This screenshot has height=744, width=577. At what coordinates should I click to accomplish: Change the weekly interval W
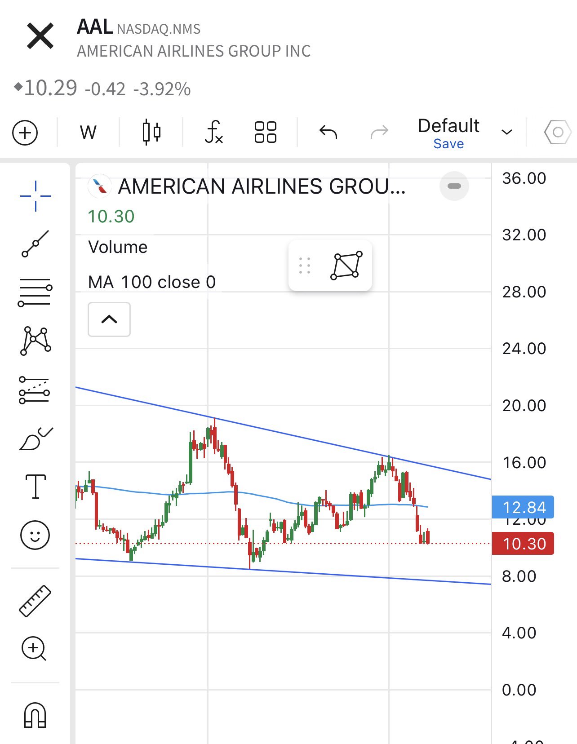88,133
